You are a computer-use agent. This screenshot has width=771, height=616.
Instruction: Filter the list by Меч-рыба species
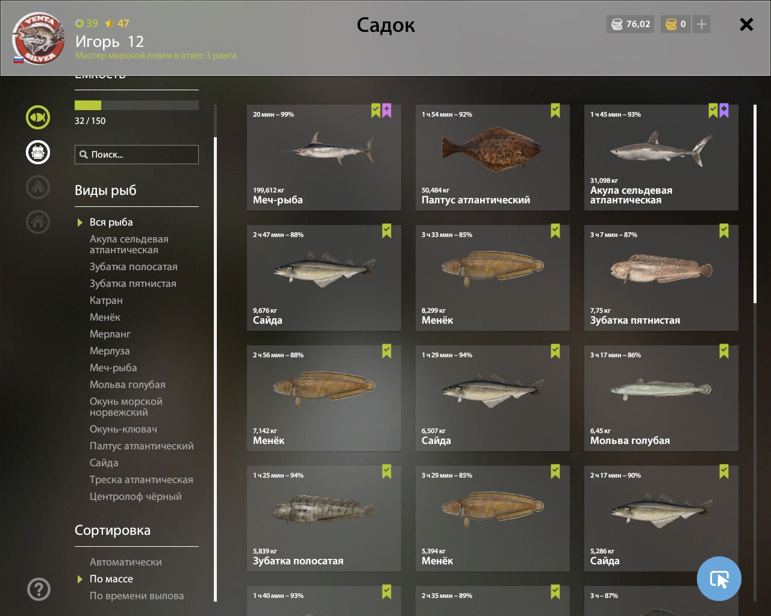[113, 368]
